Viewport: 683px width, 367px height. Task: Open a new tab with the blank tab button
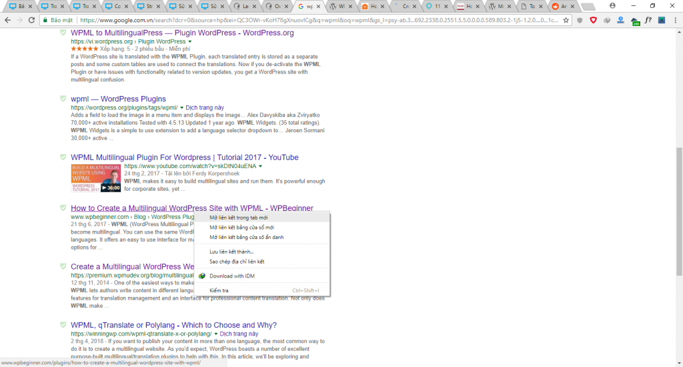point(588,7)
